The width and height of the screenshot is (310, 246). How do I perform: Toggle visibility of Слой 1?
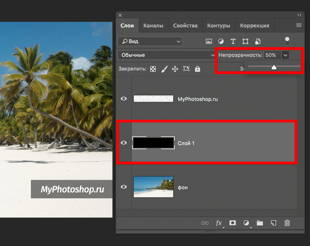pyautogui.click(x=124, y=143)
